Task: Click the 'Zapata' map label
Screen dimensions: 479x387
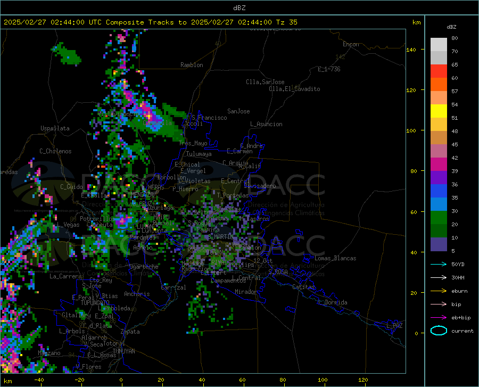Action: (x=130, y=332)
